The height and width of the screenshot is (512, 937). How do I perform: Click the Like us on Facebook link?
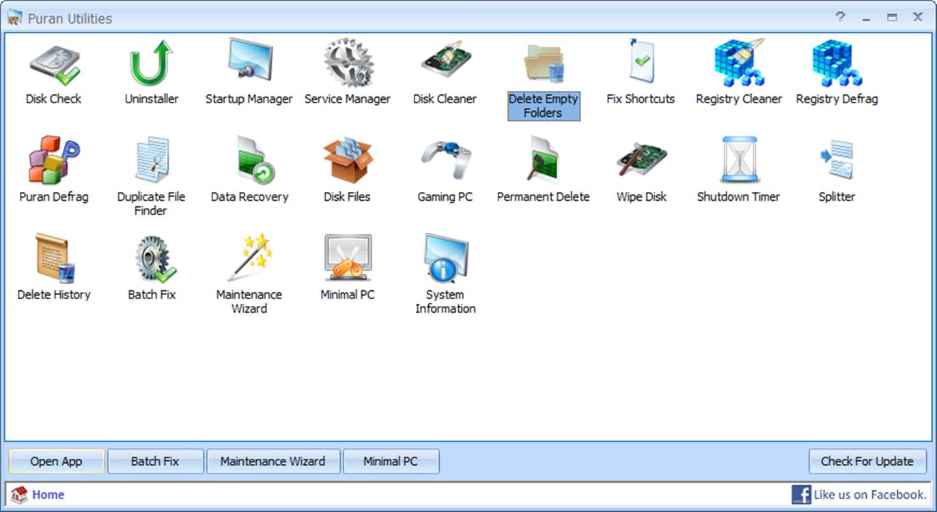[x=870, y=495]
